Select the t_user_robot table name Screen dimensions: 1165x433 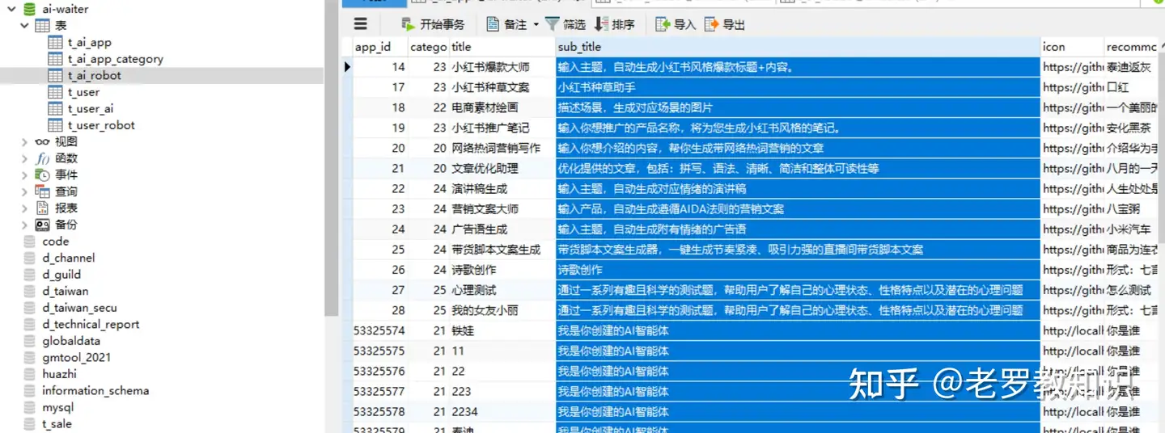click(x=101, y=125)
